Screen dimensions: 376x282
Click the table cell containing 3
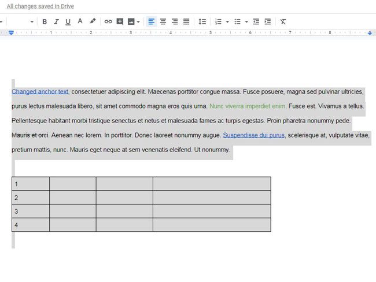(30, 211)
